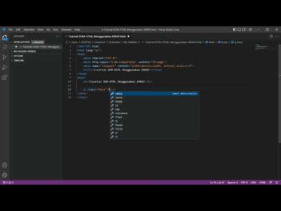Click the OneDrive breadcrumb

[x=100, y=42]
